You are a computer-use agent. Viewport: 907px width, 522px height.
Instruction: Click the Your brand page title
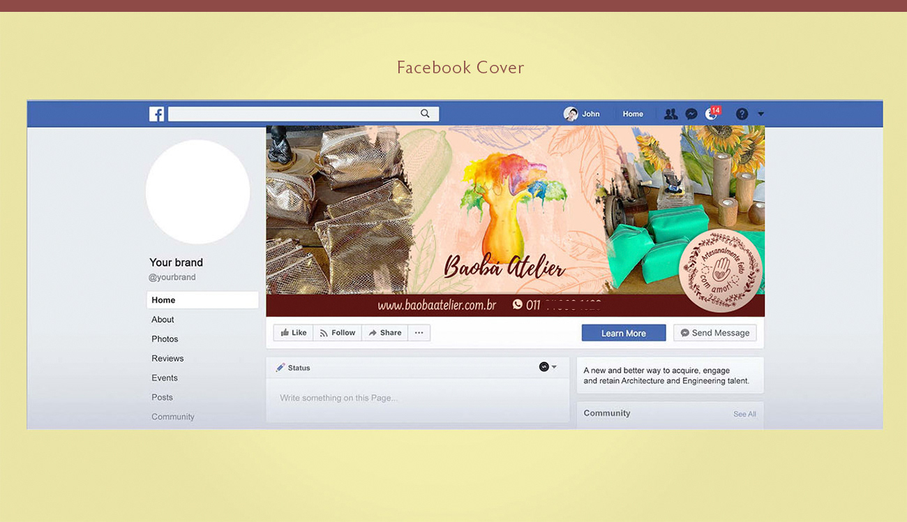click(177, 262)
